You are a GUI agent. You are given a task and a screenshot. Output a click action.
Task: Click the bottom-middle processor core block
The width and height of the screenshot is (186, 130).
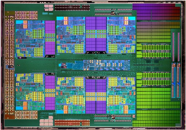70,92
